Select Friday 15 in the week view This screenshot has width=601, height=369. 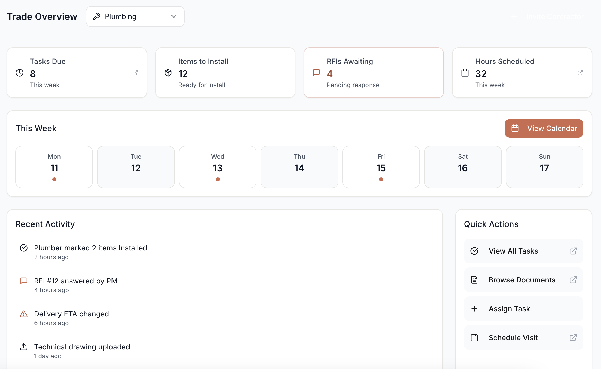point(381,167)
